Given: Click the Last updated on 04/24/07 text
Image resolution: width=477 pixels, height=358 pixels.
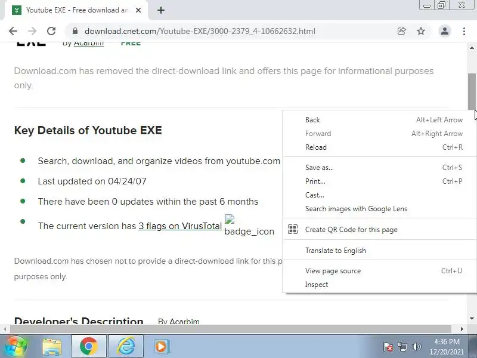Looking at the screenshot, I should [92, 181].
